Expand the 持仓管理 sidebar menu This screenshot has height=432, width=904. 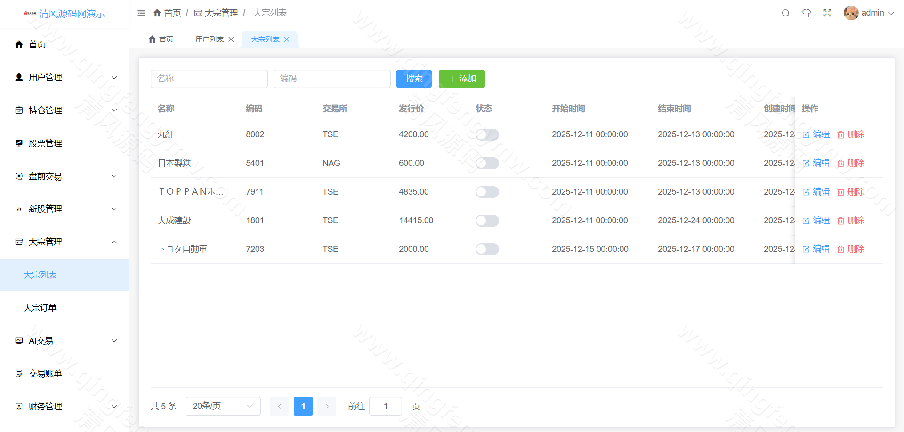pos(65,110)
